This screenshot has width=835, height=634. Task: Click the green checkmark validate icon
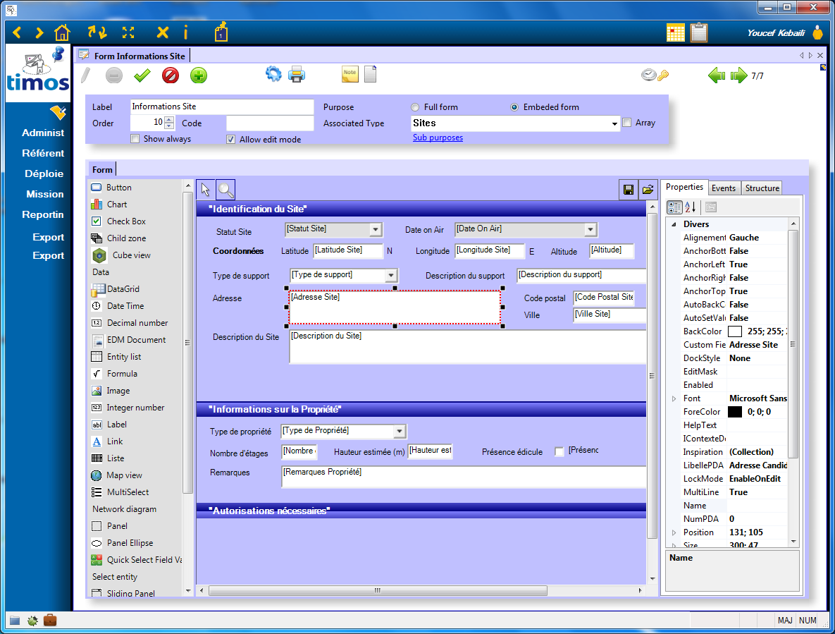tap(142, 75)
